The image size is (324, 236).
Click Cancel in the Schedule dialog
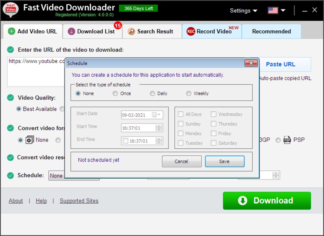181,161
